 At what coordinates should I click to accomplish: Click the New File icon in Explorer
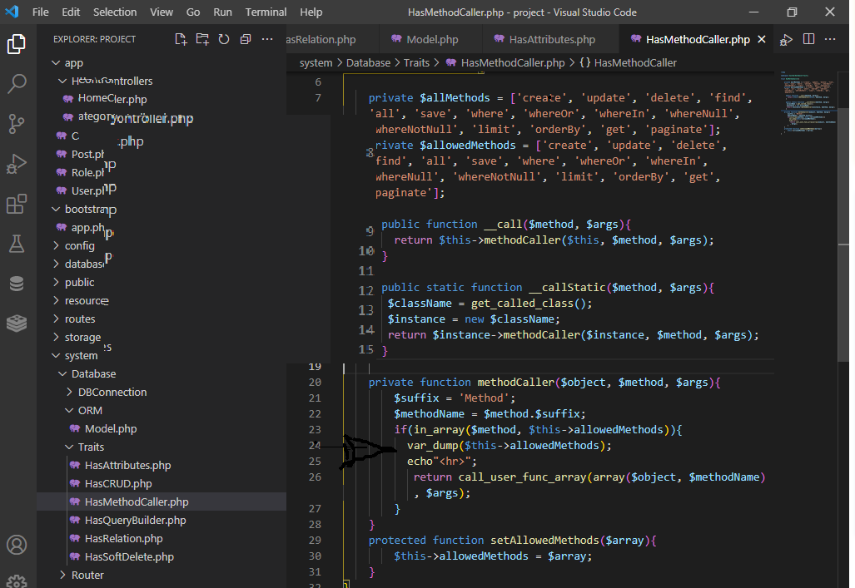click(x=181, y=39)
